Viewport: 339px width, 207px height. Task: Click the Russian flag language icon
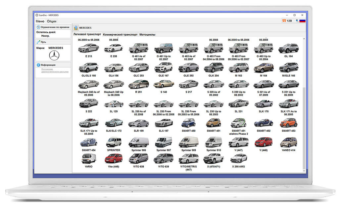coord(302,21)
